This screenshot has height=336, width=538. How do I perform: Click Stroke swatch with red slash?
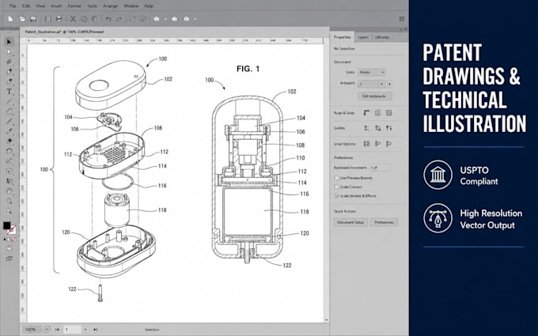point(11,230)
